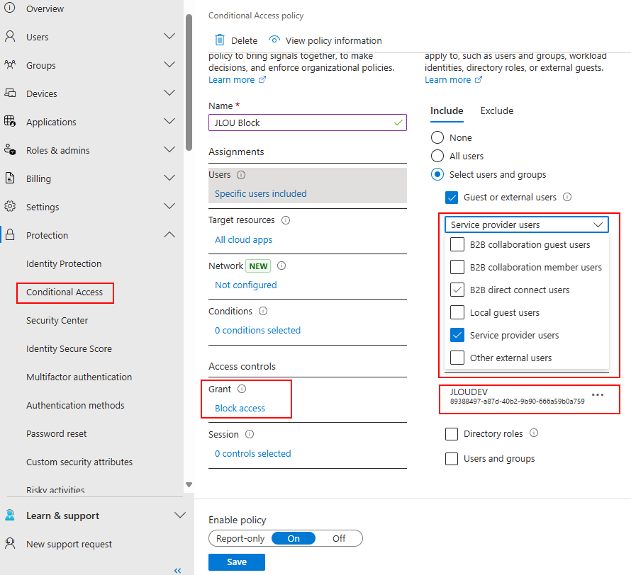Click the info icon next to Session
The width and height of the screenshot is (631, 575).
(x=249, y=434)
